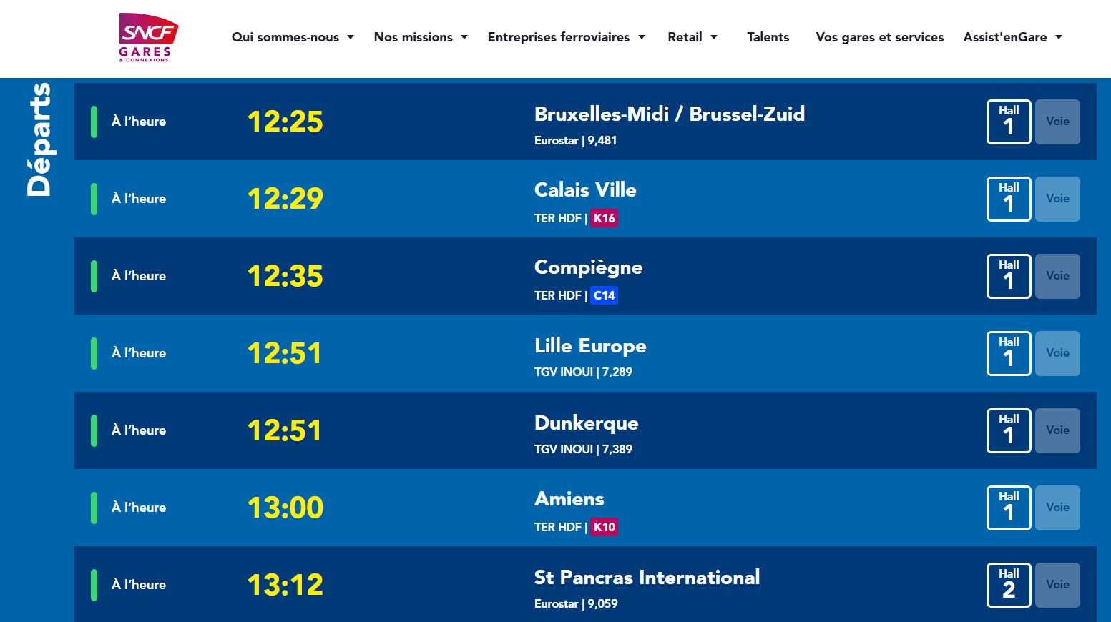Image resolution: width=1111 pixels, height=622 pixels.
Task: Click the 13:00 departure time for Amiens
Action: tap(285, 508)
